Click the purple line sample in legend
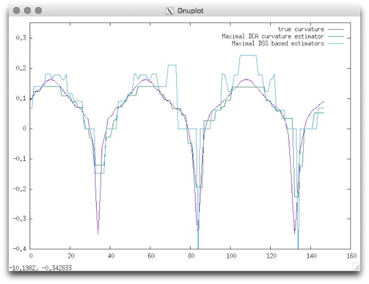The width and height of the screenshot is (369, 284). 335,29
